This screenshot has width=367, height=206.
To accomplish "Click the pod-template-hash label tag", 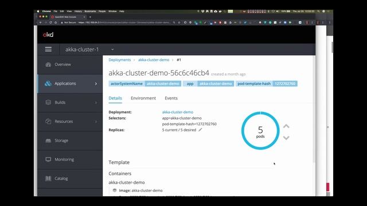I will (x=266, y=84).
